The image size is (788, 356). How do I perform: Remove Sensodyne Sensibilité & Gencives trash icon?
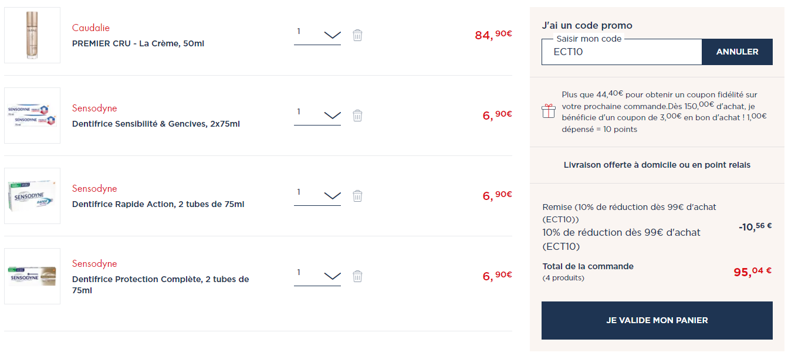coord(357,116)
